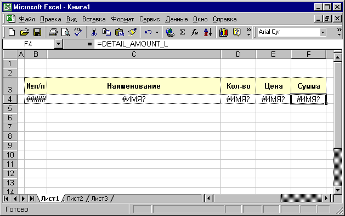Go to the previous sheet tab arrow
Viewport: 345px width, 216px height.
pos(15,199)
